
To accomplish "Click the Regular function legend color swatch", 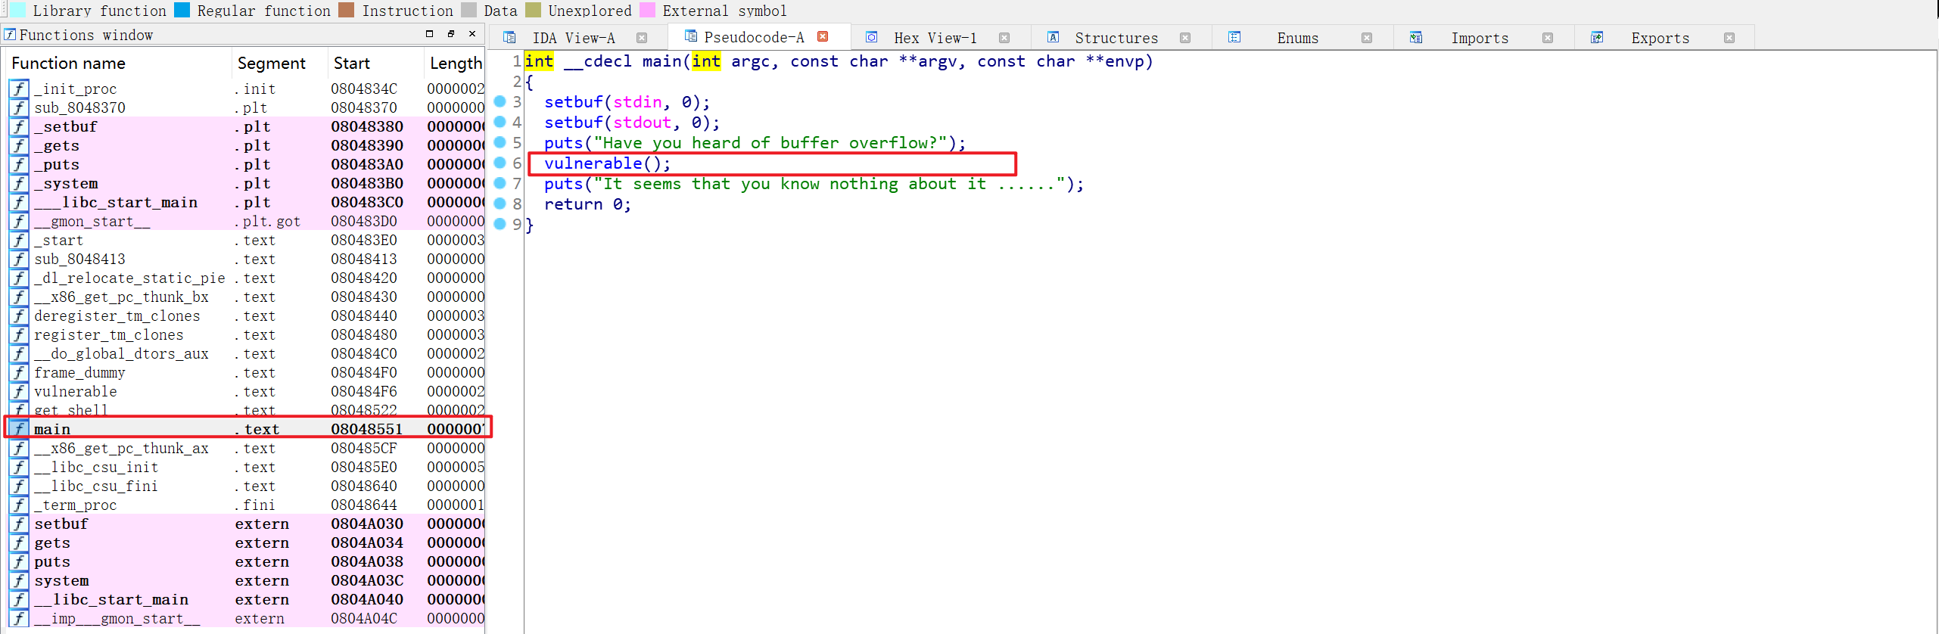I will (x=182, y=10).
